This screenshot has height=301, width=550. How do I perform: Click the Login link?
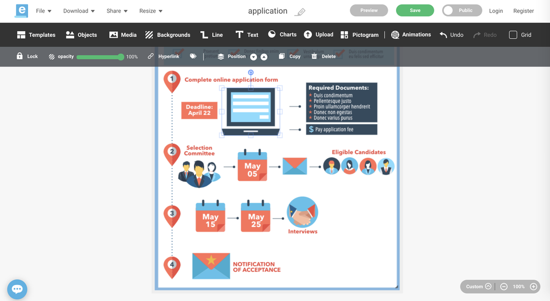(x=496, y=11)
